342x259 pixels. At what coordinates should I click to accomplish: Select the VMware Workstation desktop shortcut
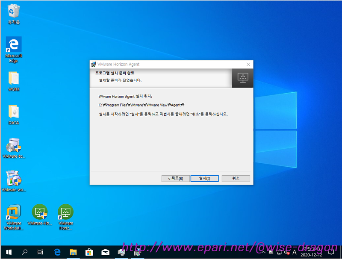pos(14,217)
